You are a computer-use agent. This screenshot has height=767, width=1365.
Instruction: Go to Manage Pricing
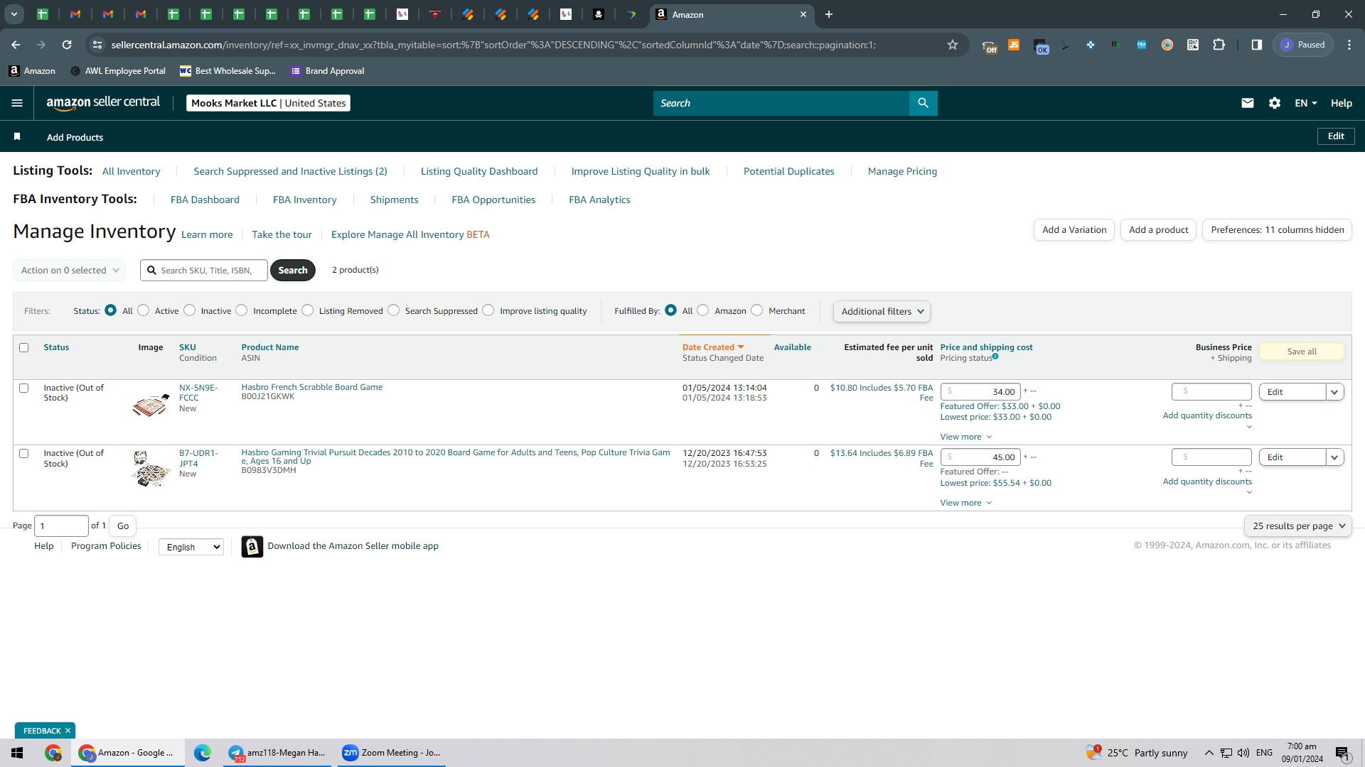(x=902, y=171)
